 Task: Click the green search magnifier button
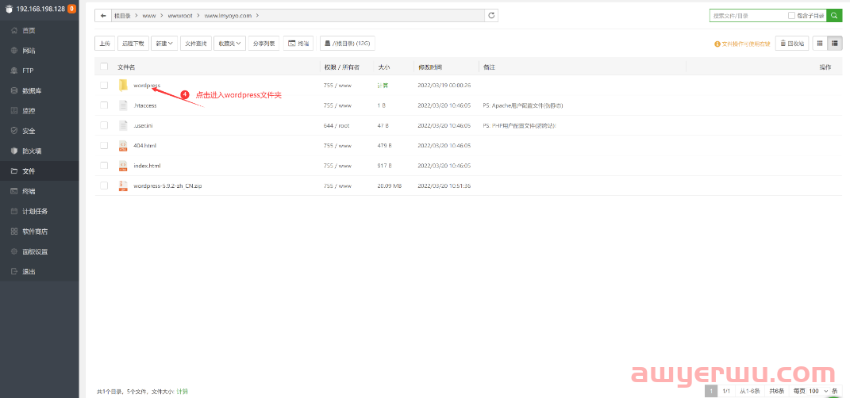(x=834, y=16)
